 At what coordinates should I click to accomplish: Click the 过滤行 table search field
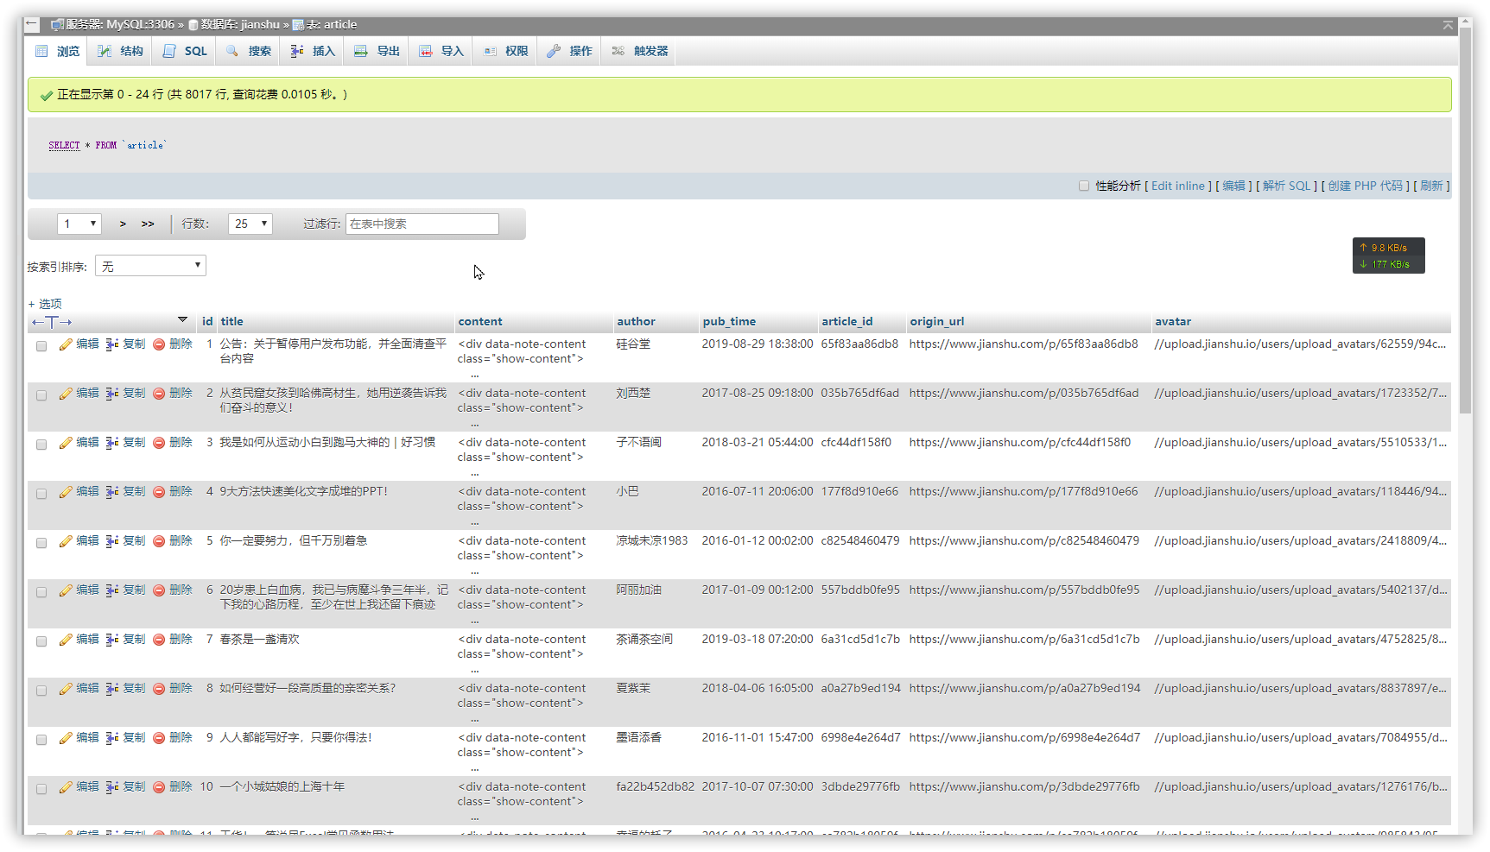(x=422, y=224)
